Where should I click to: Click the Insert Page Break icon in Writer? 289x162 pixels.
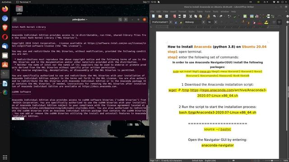click(x=268, y=16)
